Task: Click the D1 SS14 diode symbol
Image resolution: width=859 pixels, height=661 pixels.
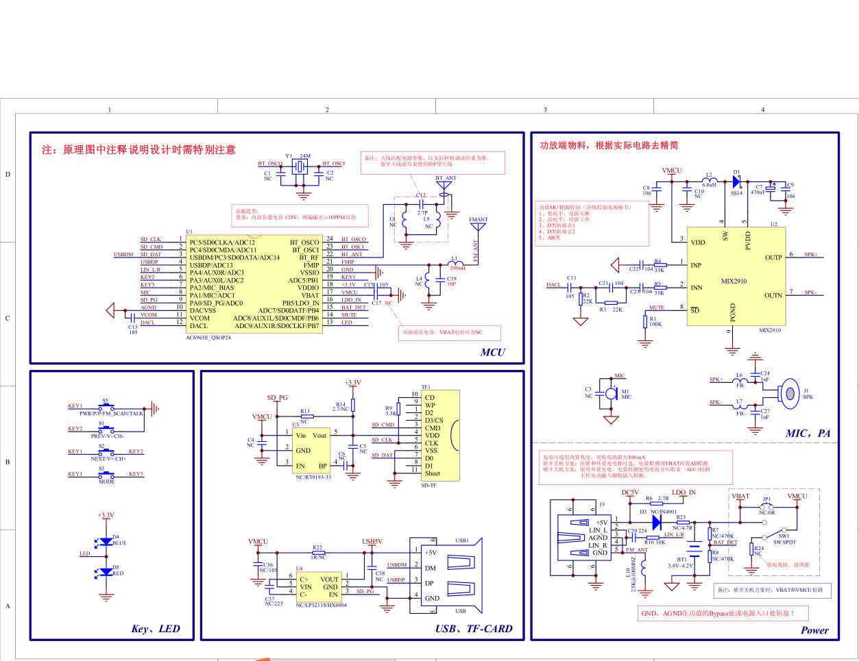Action: click(737, 182)
